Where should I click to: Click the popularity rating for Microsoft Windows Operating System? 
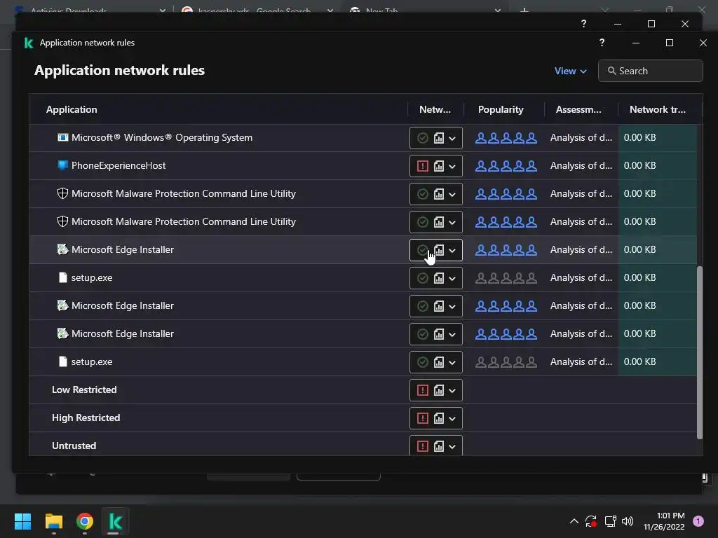click(x=506, y=138)
